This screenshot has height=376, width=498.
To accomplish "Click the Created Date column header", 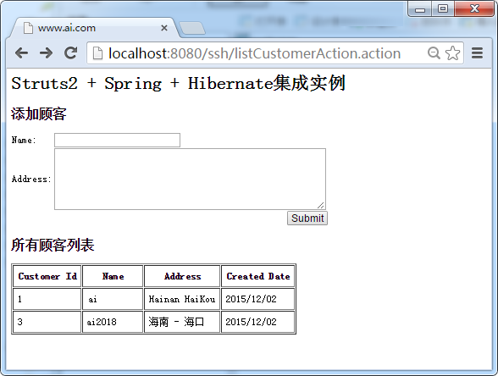I will click(x=257, y=276).
